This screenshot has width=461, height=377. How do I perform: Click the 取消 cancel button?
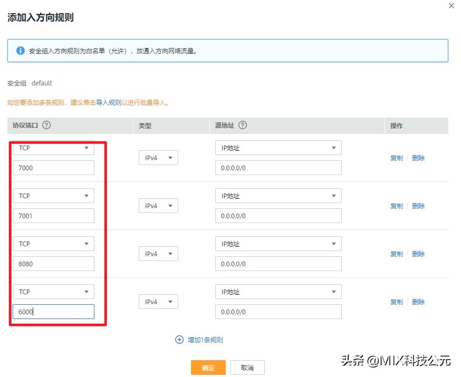(x=246, y=367)
